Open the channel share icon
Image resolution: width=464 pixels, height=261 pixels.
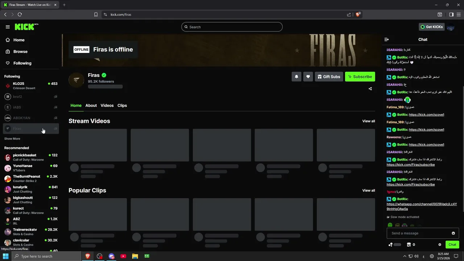(x=370, y=88)
